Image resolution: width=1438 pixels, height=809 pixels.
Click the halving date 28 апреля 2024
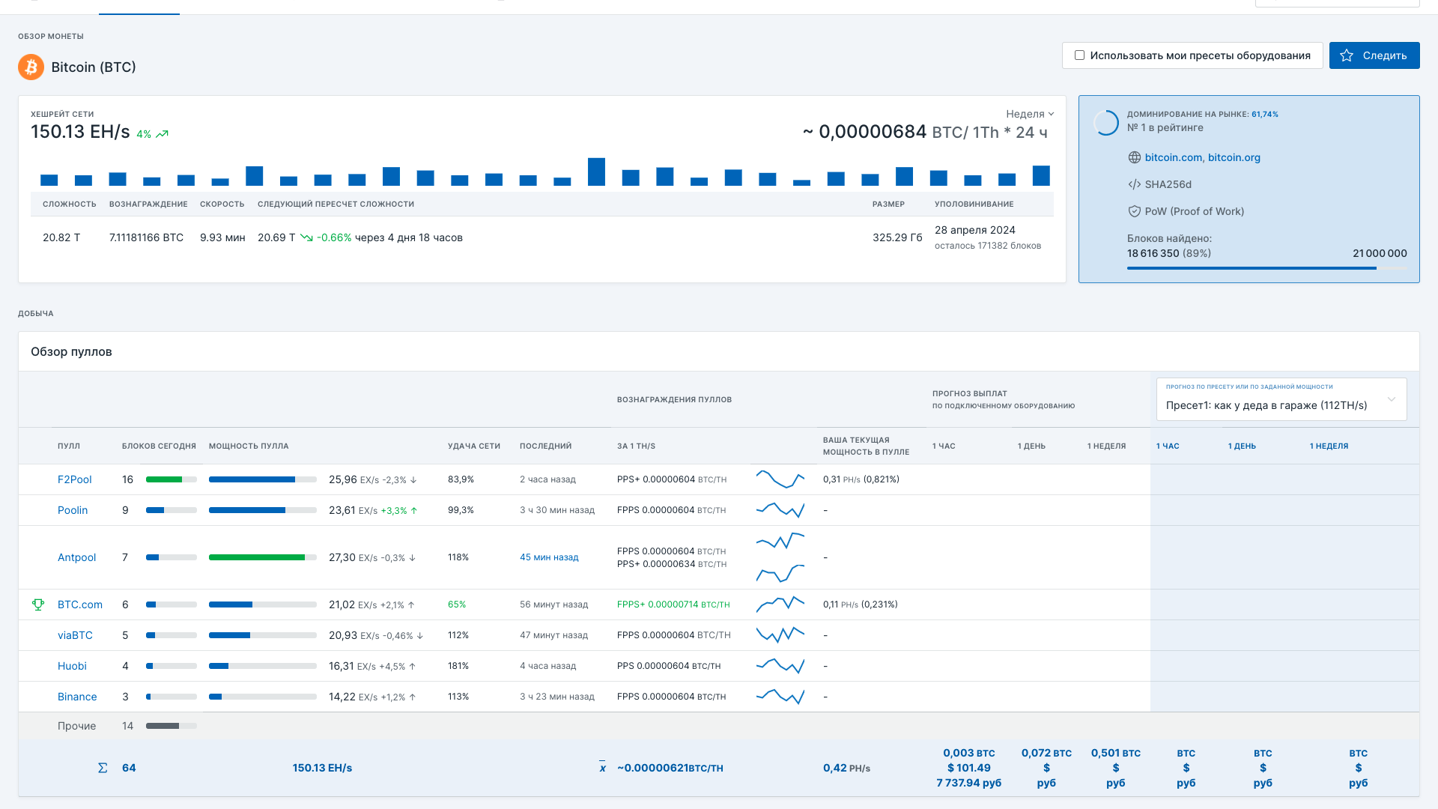pos(974,230)
